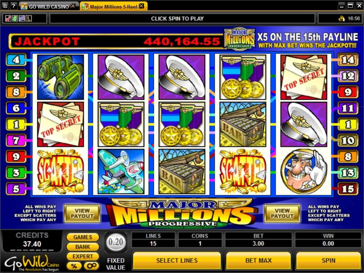Click the SPIN button
364x273 pixels.
click(328, 261)
